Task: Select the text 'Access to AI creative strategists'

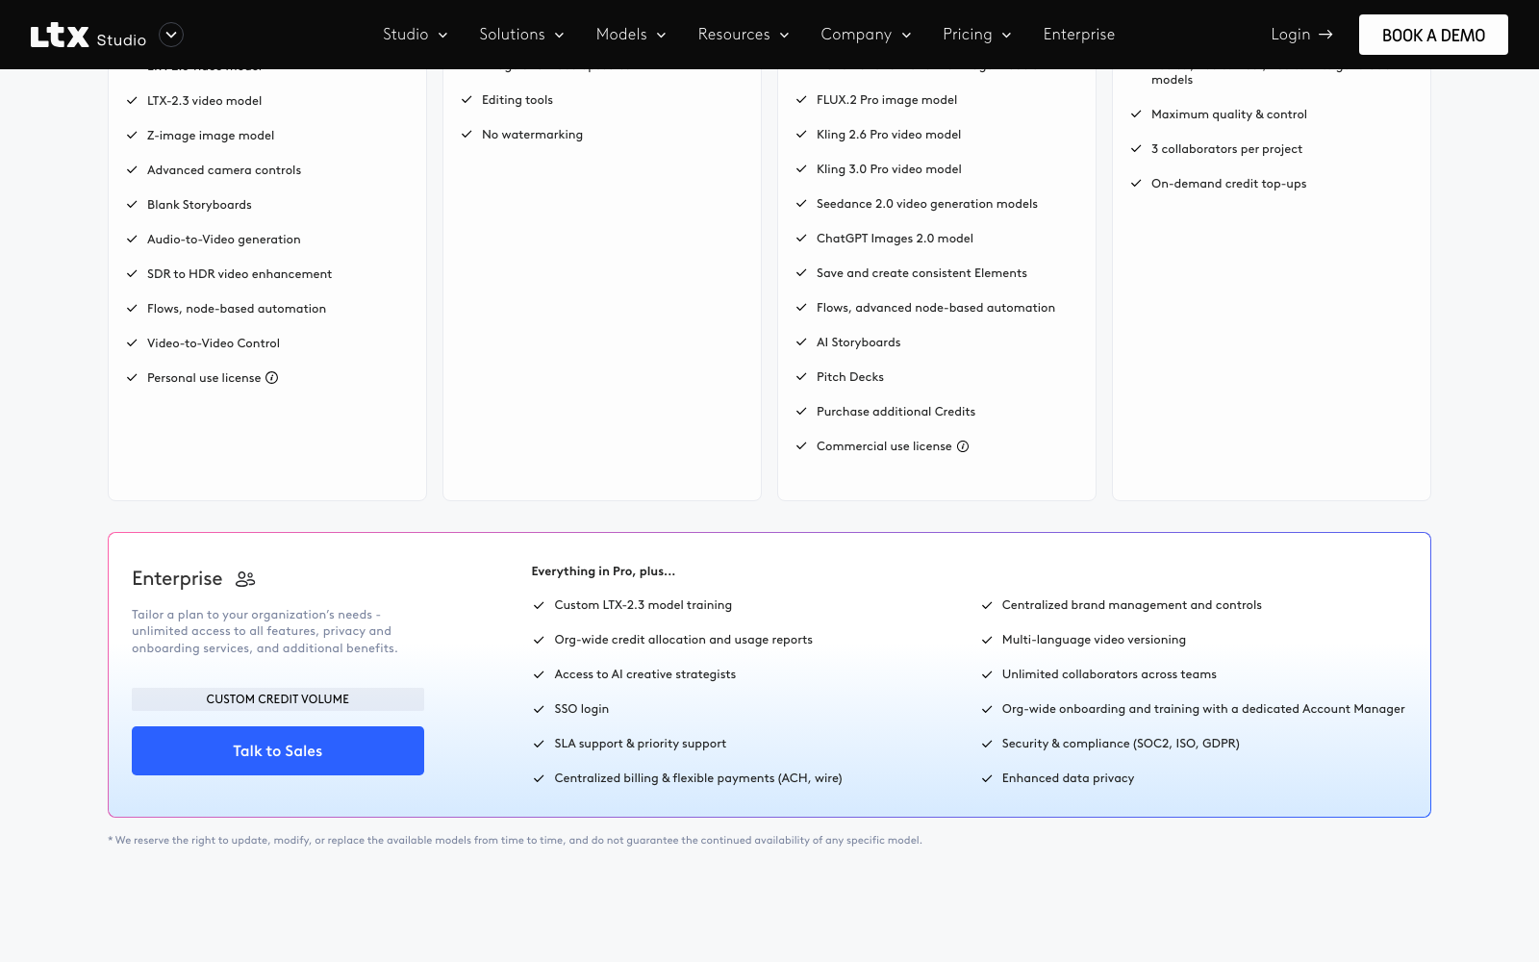Action: [645, 674]
